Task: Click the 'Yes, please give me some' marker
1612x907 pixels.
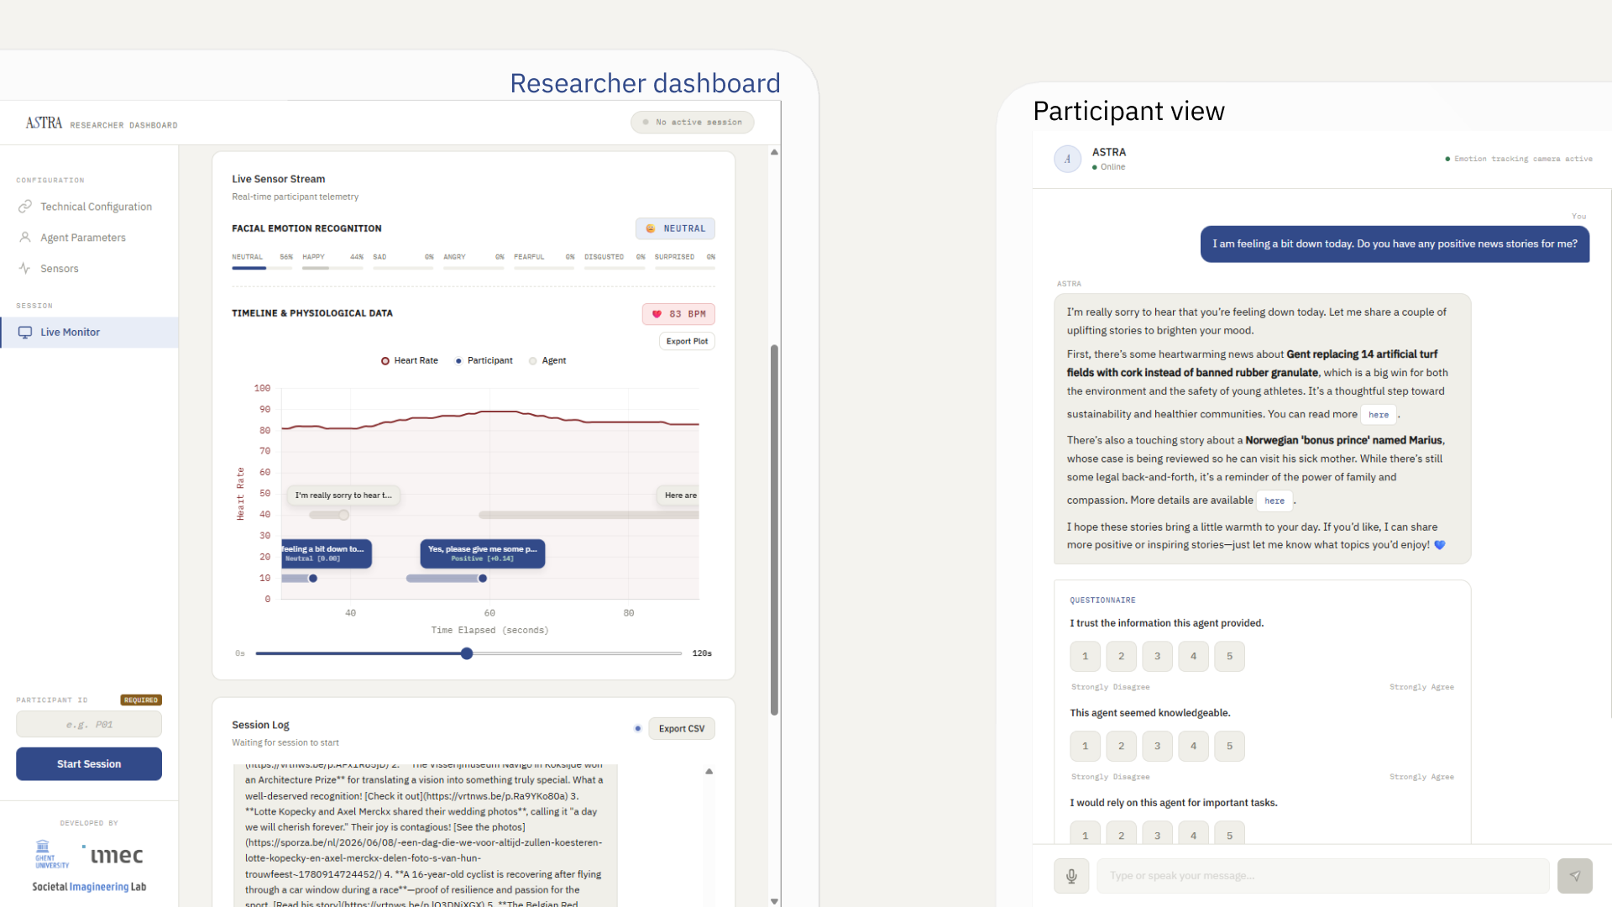Action: 482,553
